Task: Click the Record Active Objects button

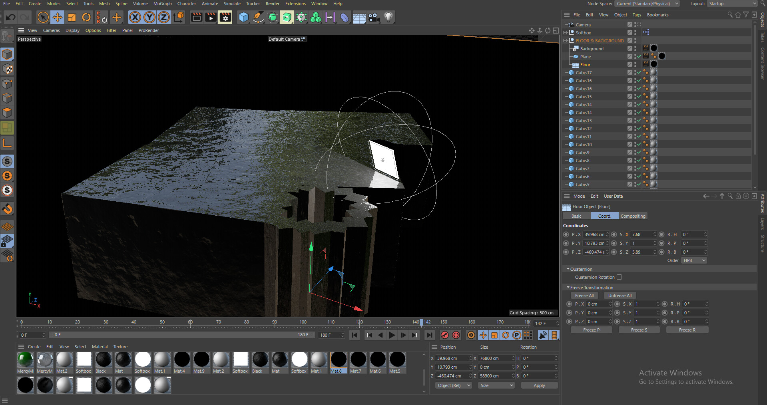Action: (x=444, y=335)
